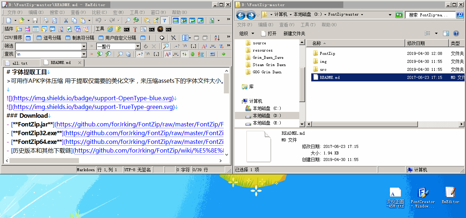
Task: Click the Print icon in EmEditor toolbar
Action: [x=46, y=21]
